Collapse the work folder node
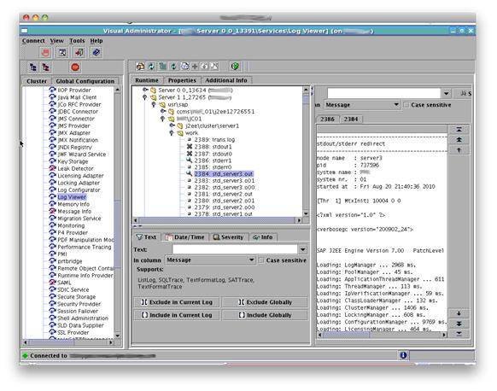Screen dimensions: 497x391 tap(172, 133)
